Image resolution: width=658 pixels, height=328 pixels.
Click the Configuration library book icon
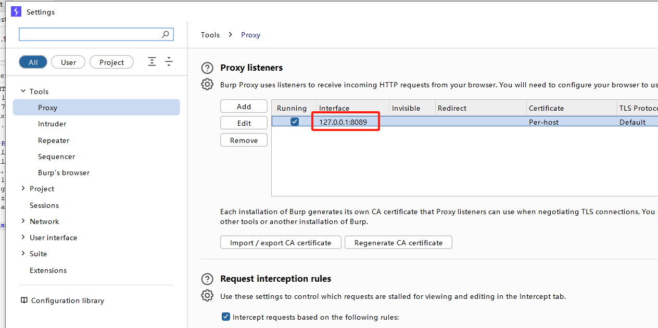pyautogui.click(x=24, y=300)
